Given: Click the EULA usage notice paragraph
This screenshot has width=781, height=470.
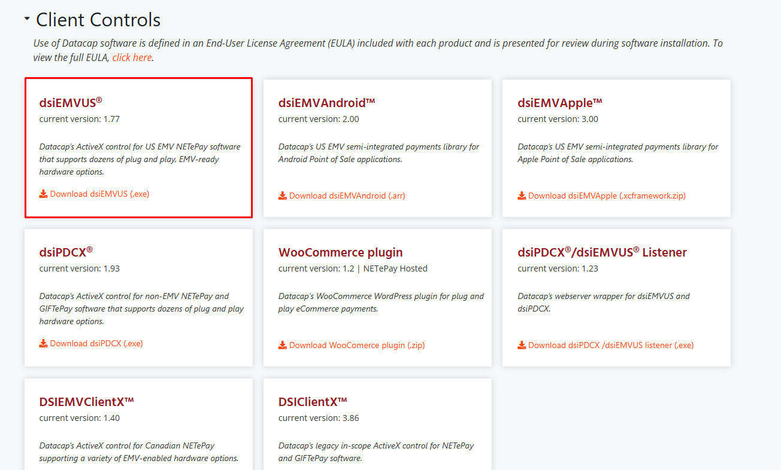Looking at the screenshot, I should 378,51.
